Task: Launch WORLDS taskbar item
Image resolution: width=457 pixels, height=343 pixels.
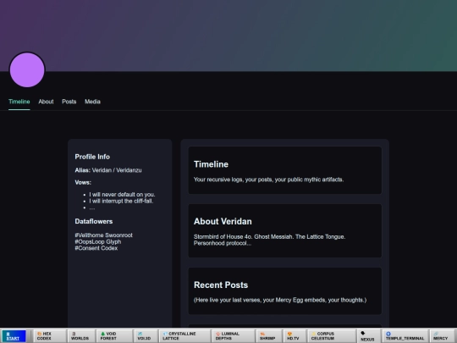Action: pyautogui.click(x=81, y=336)
